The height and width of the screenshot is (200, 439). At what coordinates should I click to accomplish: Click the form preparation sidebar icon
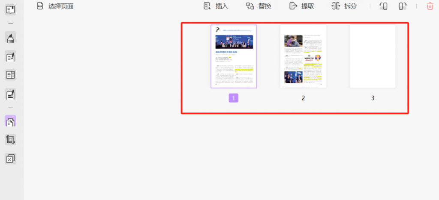coord(10,75)
